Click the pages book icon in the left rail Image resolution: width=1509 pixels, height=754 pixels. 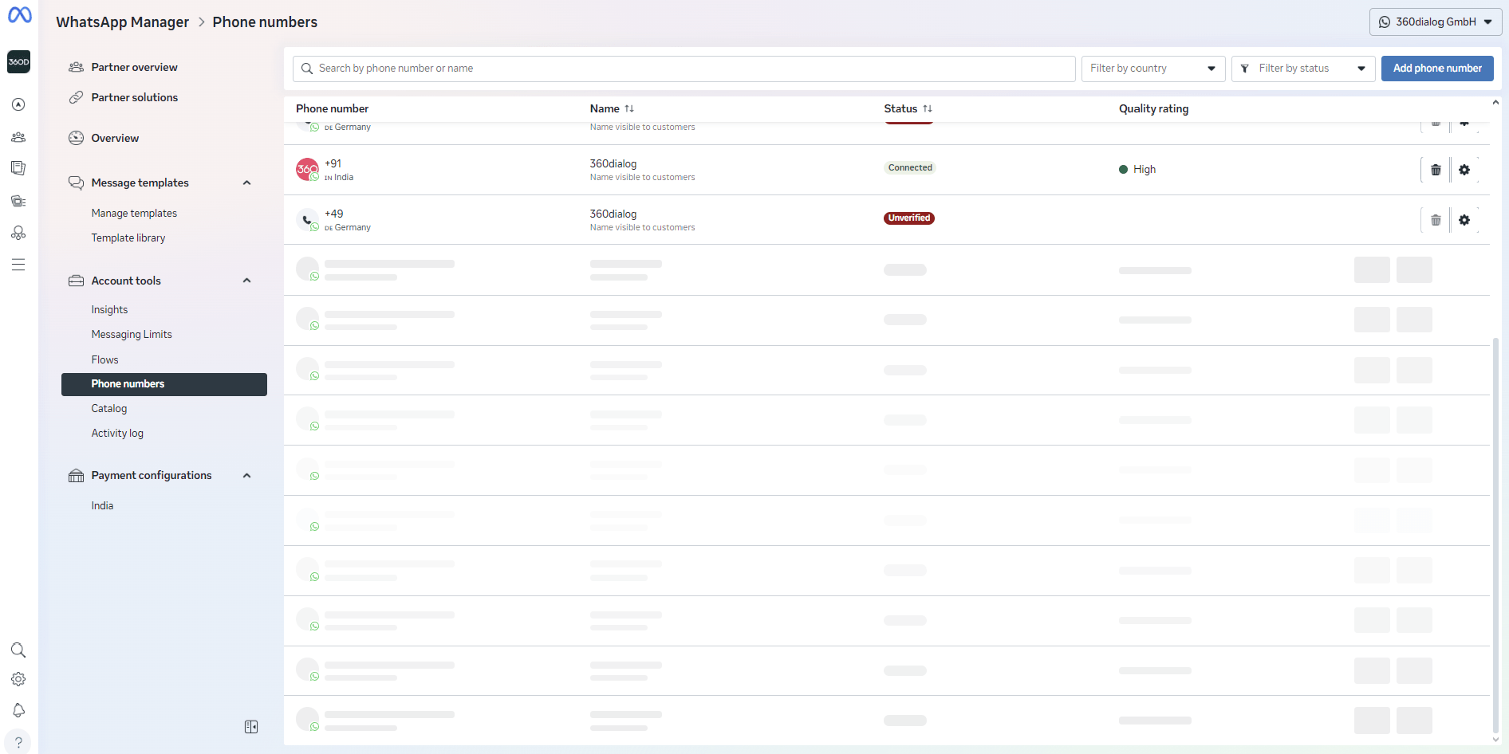tap(18, 168)
